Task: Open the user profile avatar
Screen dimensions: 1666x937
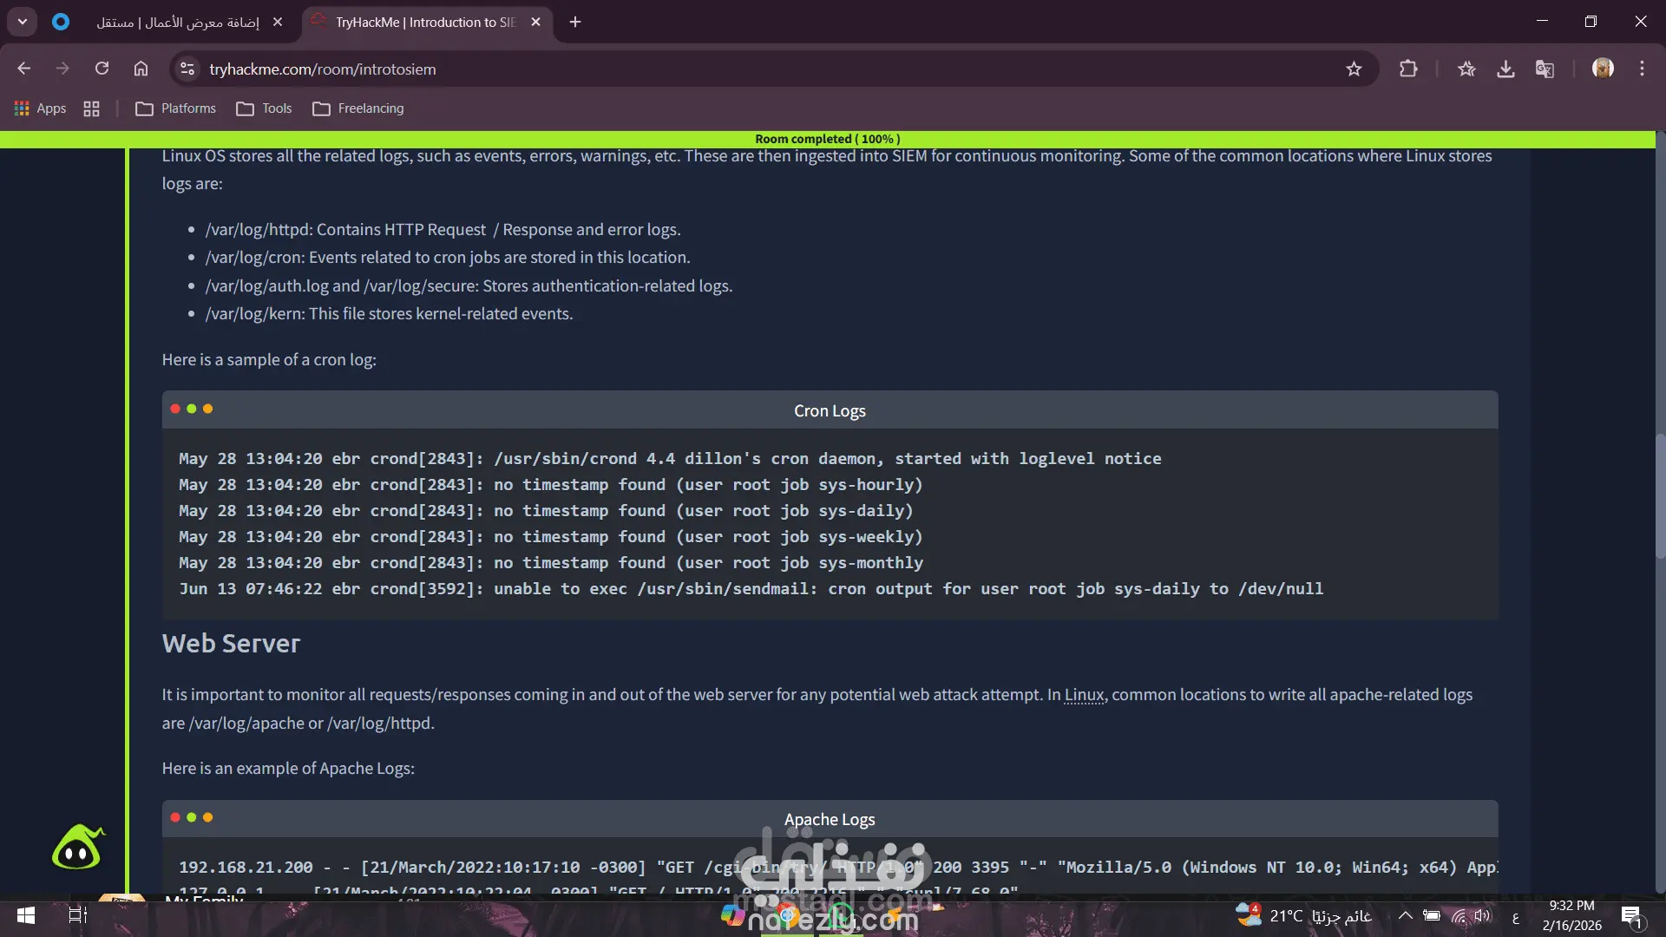Action: [x=1603, y=68]
